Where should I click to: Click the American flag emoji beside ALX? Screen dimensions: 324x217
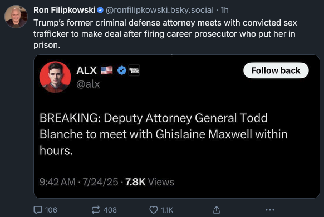click(x=107, y=70)
